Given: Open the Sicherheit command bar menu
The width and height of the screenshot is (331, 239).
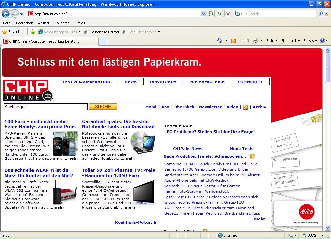Looking at the screenshot, I should tap(290, 41).
